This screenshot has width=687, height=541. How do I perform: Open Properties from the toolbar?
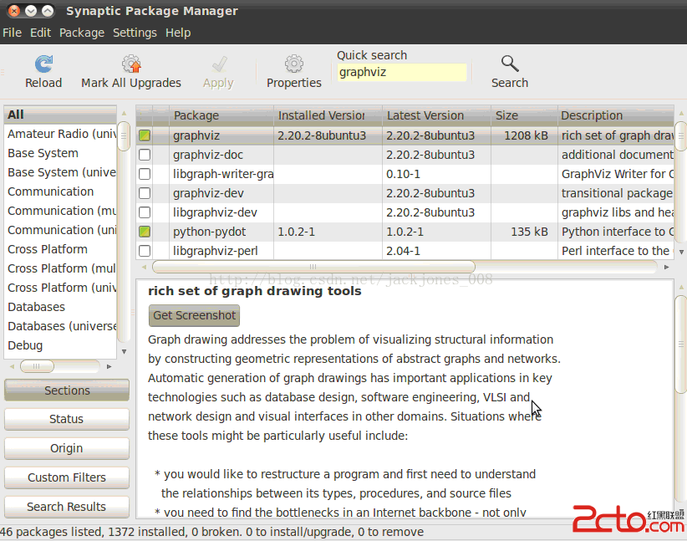(293, 65)
